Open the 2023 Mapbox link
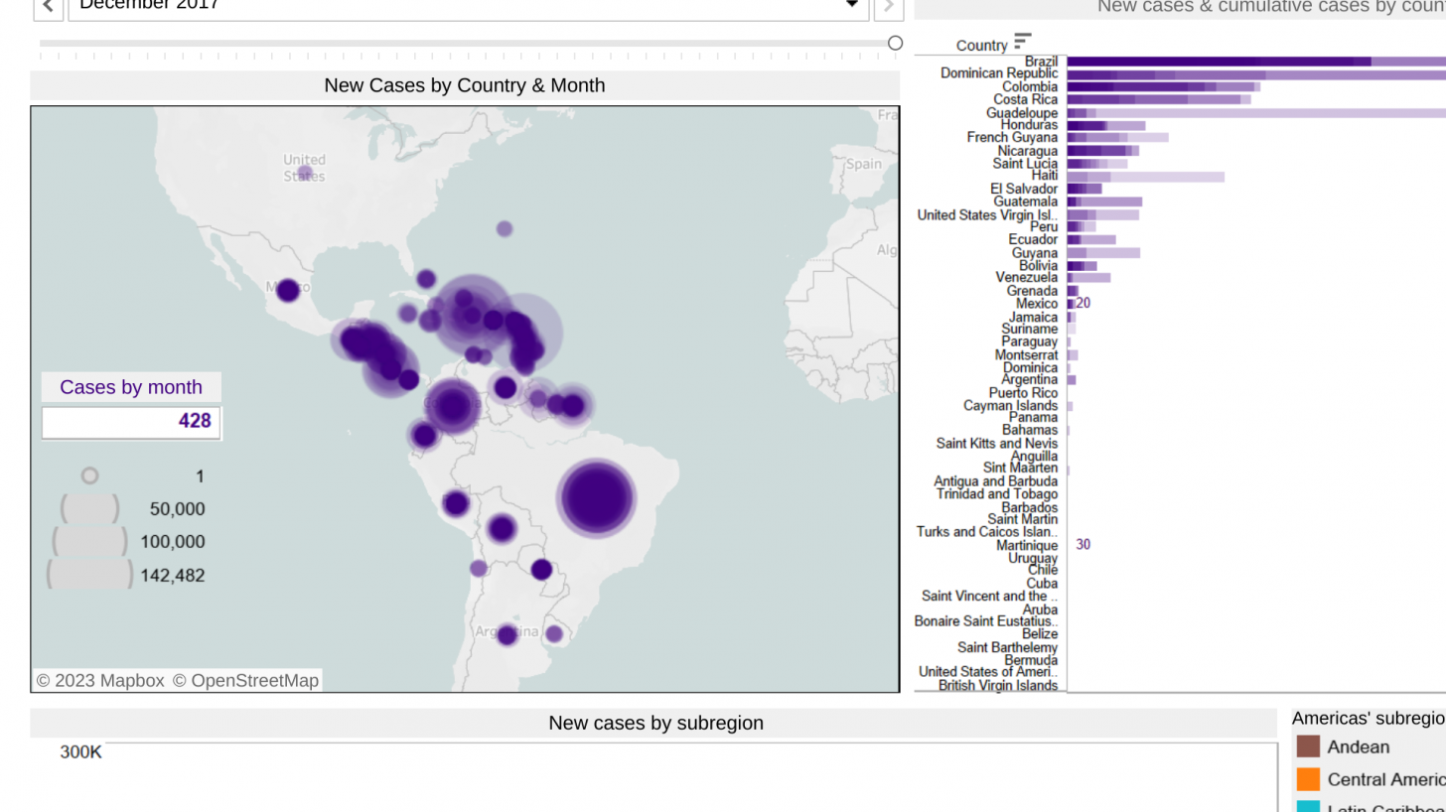 coord(99,680)
